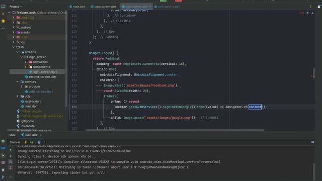The height and width of the screenshot is (181, 322).
Task: Expand the components folder
Action: 26,67
